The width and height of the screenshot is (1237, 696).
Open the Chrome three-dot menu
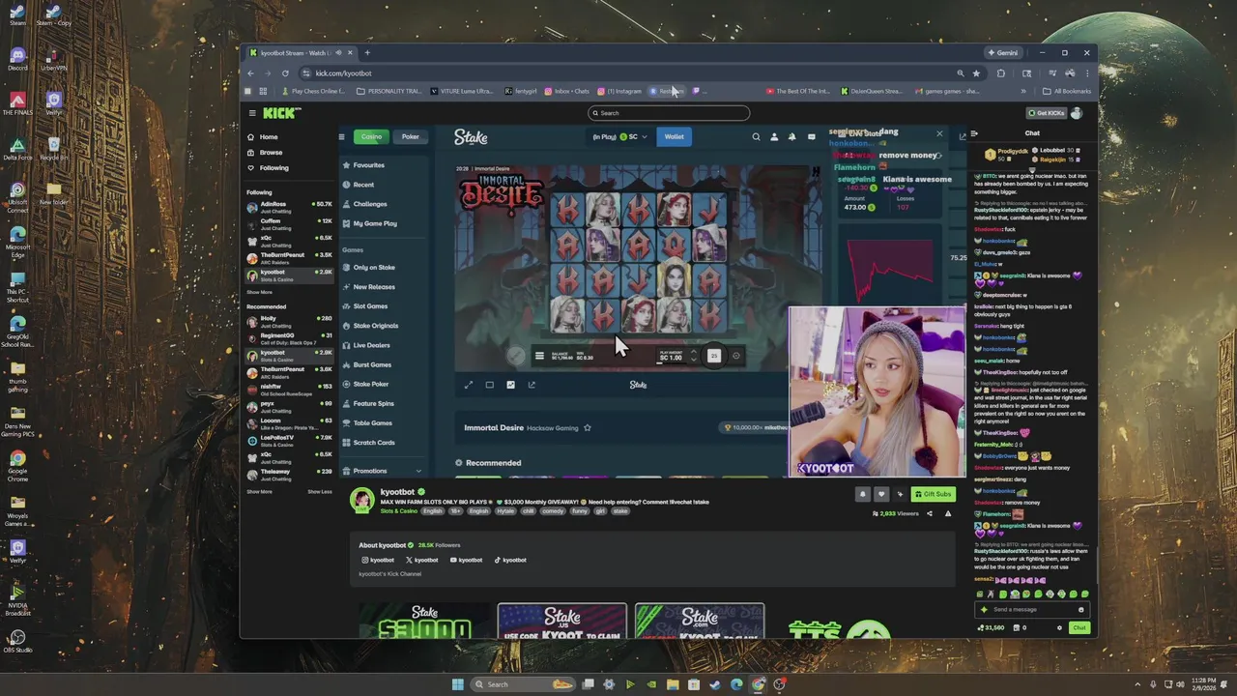pyautogui.click(x=1087, y=73)
